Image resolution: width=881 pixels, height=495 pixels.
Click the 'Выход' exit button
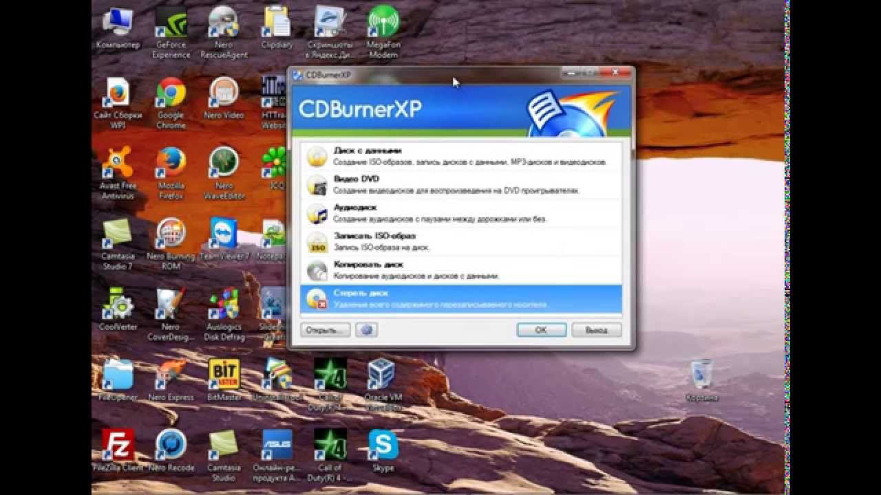pyautogui.click(x=597, y=330)
